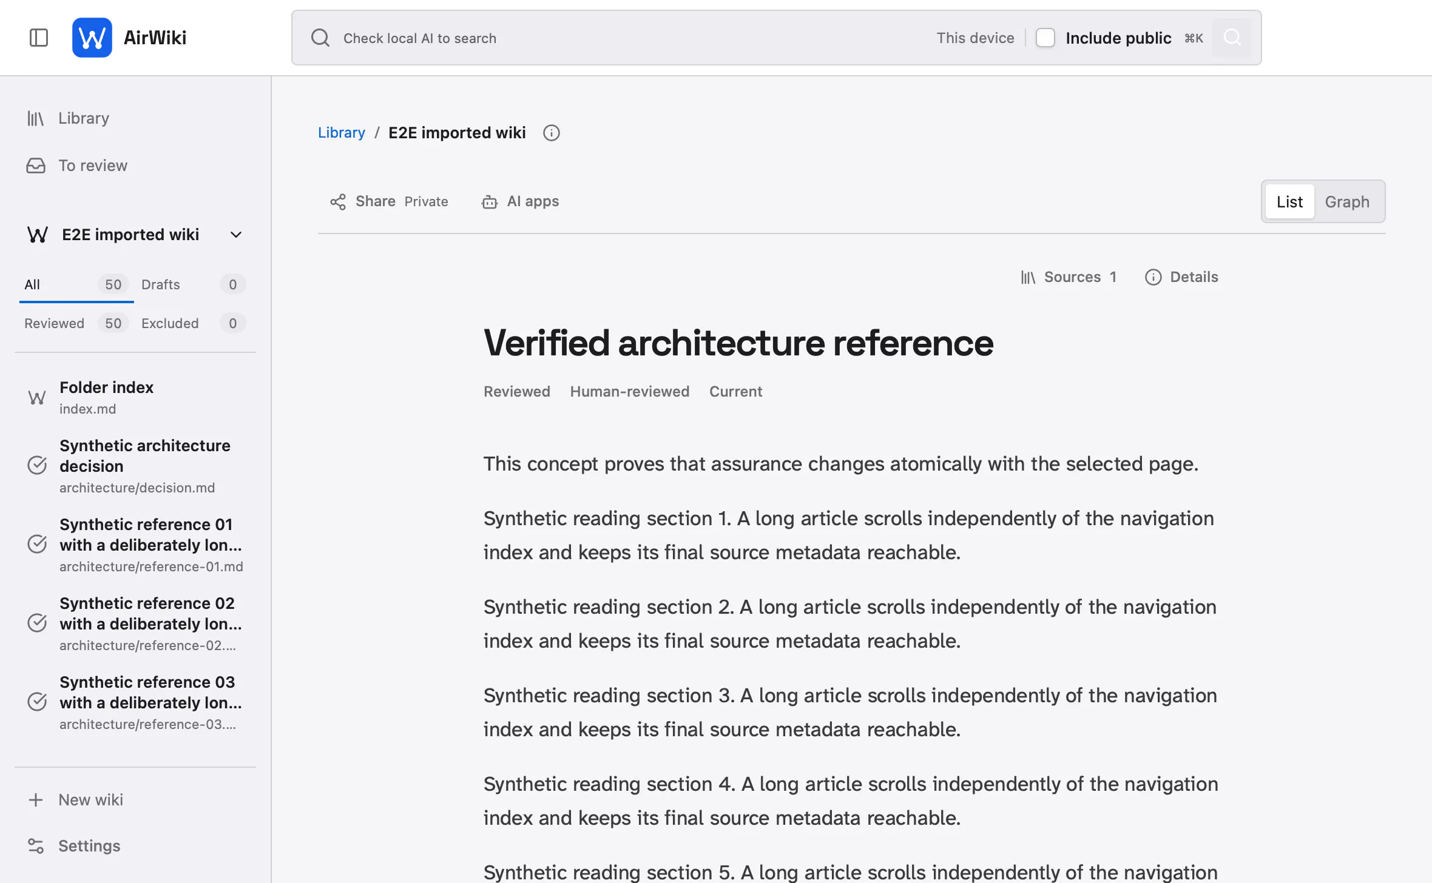Expand the E2E imported wiki chevron
Viewport: 1432px width, 883px height.
click(236, 235)
